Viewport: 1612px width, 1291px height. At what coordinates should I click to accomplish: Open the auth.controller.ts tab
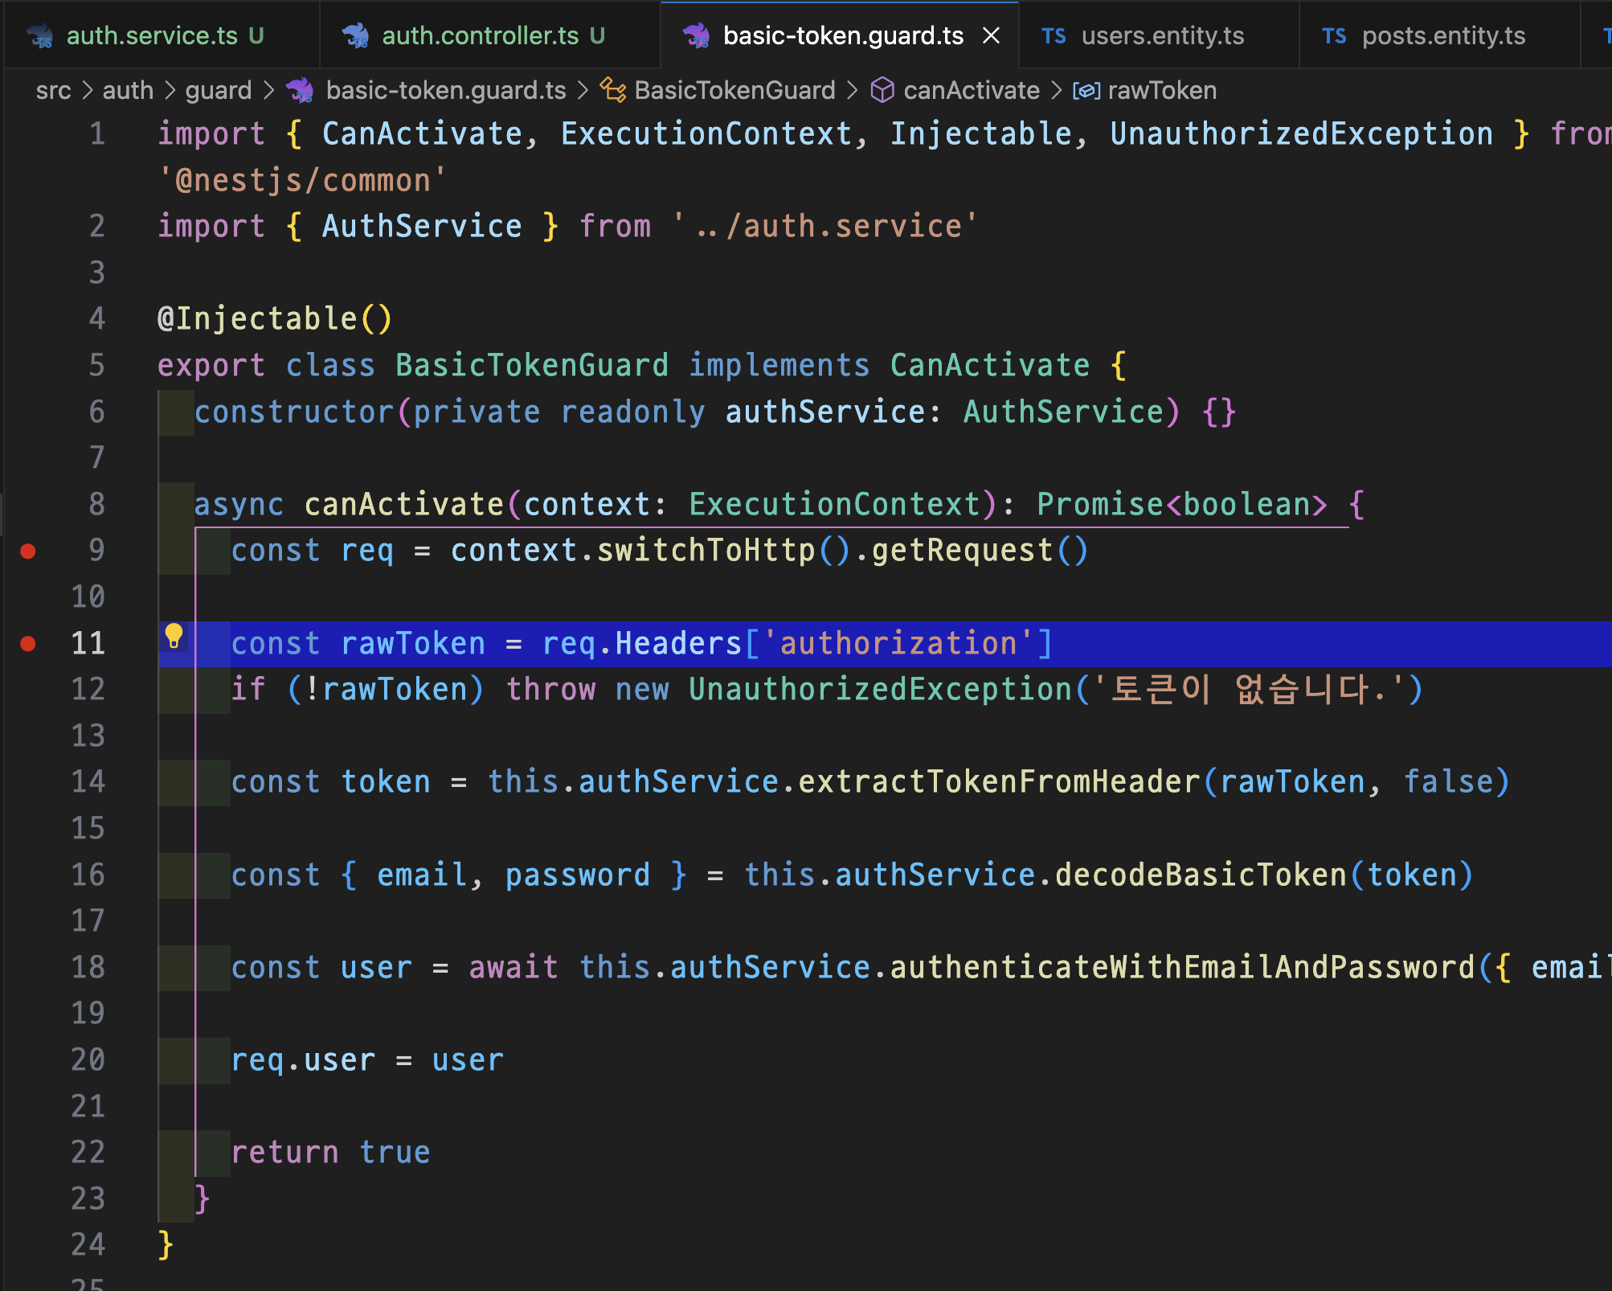[490, 35]
